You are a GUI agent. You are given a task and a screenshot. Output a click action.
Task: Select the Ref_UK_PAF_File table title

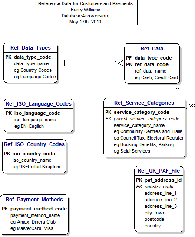coord(159,171)
